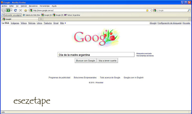Click the Google Mother's Day doodle logo

click(96, 37)
